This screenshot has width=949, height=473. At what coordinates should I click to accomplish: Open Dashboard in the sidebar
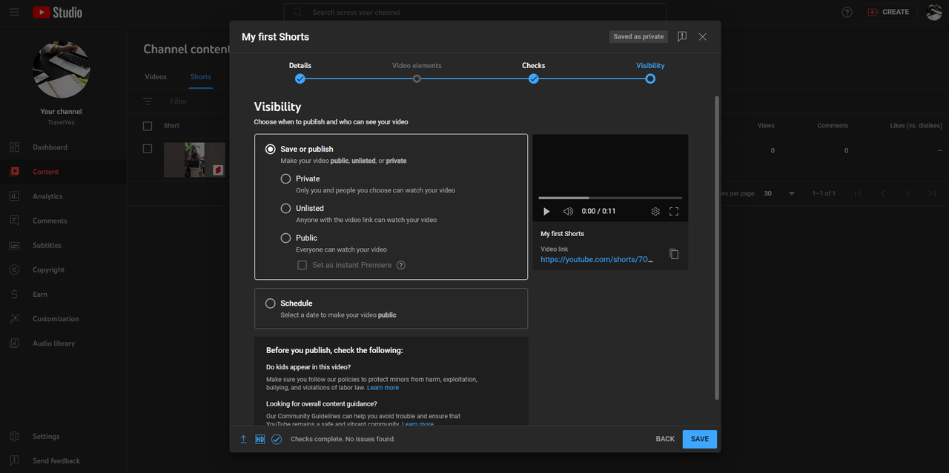[x=63, y=147]
